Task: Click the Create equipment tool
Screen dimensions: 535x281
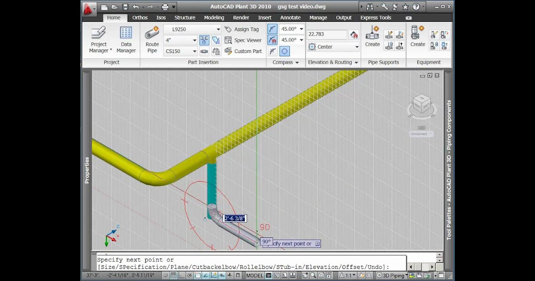Action: (418, 36)
